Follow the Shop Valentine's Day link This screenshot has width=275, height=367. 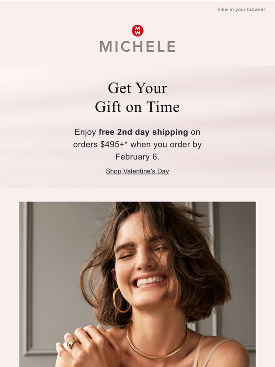[x=137, y=171]
